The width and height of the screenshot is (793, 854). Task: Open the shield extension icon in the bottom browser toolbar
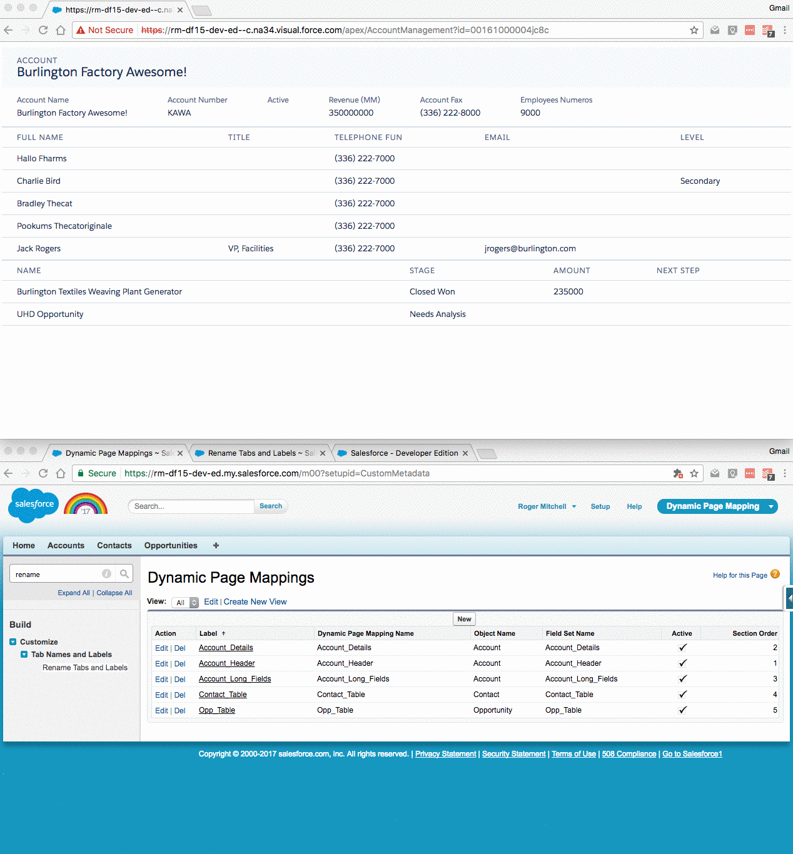[x=732, y=473]
